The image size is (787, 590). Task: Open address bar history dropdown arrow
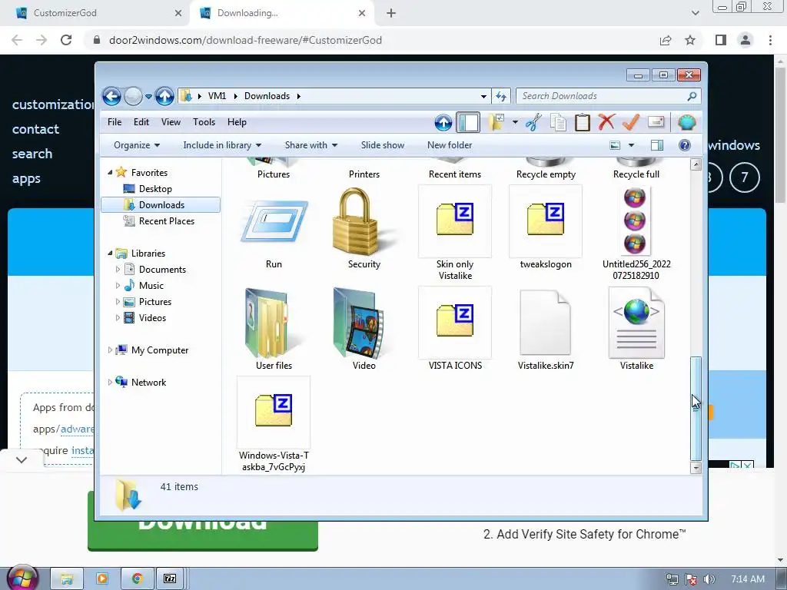pos(483,96)
